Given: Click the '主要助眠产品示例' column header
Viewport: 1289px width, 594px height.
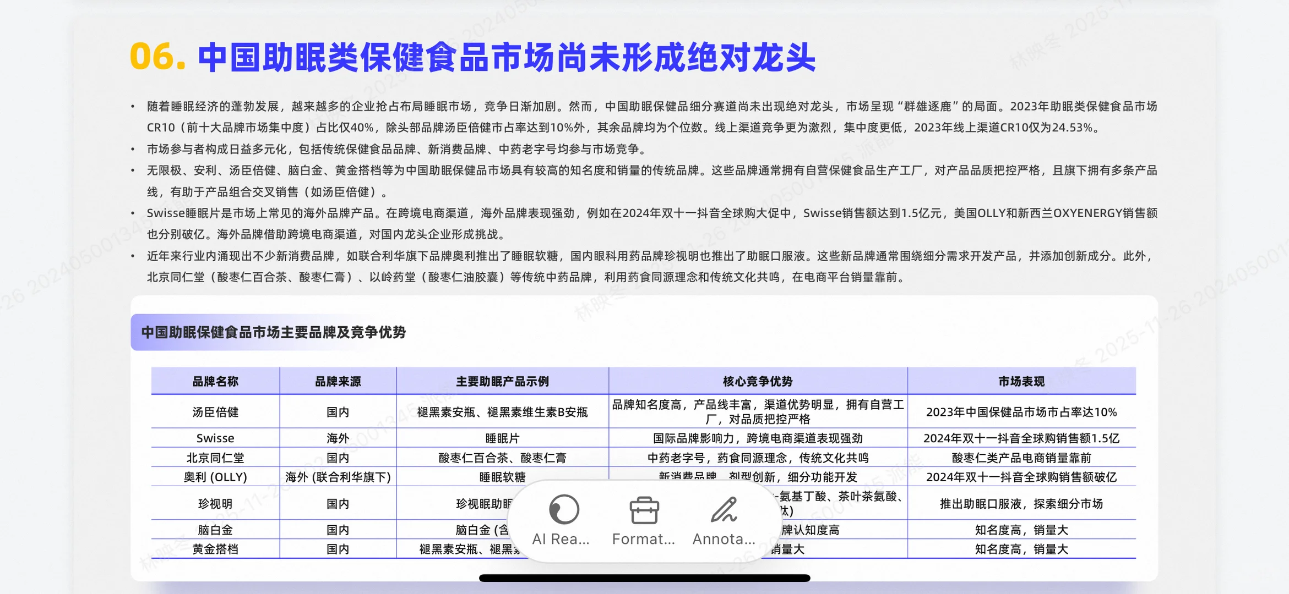Looking at the screenshot, I should click(x=502, y=381).
